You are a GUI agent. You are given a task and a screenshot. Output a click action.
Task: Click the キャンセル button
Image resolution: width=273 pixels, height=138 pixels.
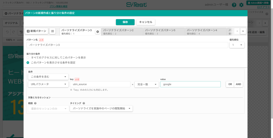click(146, 22)
